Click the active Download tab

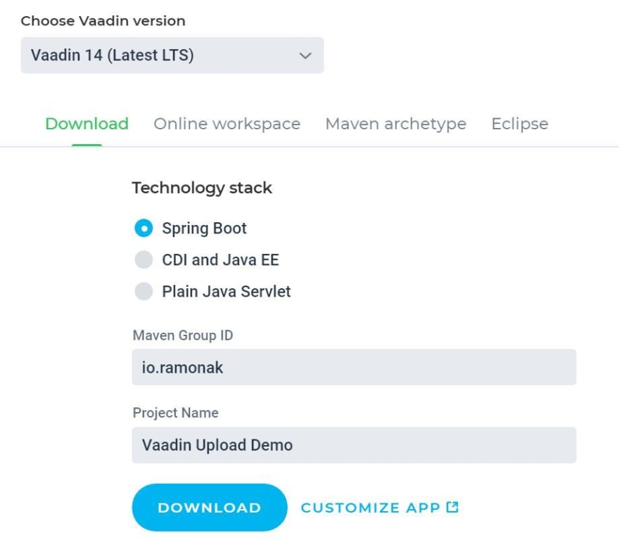tap(86, 124)
